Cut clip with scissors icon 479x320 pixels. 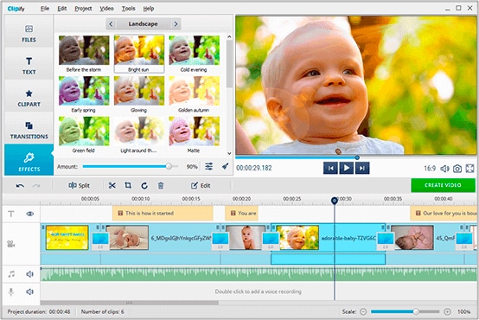tap(112, 186)
